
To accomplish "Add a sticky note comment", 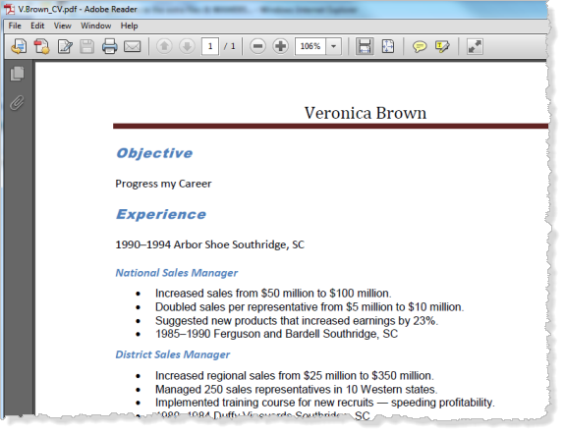I will pyautogui.click(x=420, y=46).
